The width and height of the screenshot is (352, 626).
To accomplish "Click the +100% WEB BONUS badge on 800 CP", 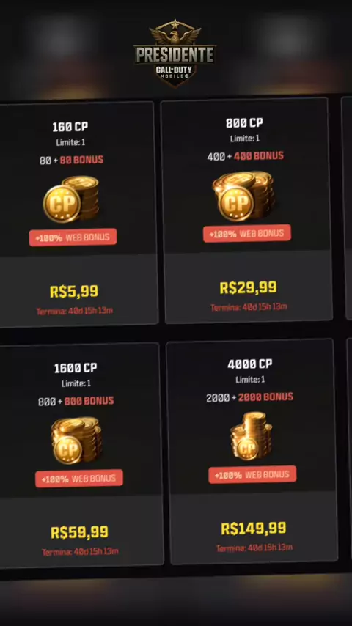I will pyautogui.click(x=247, y=234).
